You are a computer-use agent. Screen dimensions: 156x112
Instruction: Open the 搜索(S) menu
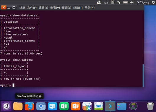(66, 8)
